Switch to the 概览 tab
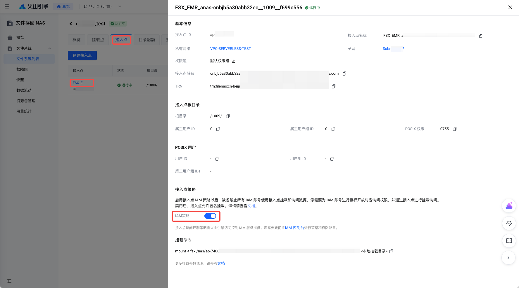The width and height of the screenshot is (519, 288). click(77, 40)
